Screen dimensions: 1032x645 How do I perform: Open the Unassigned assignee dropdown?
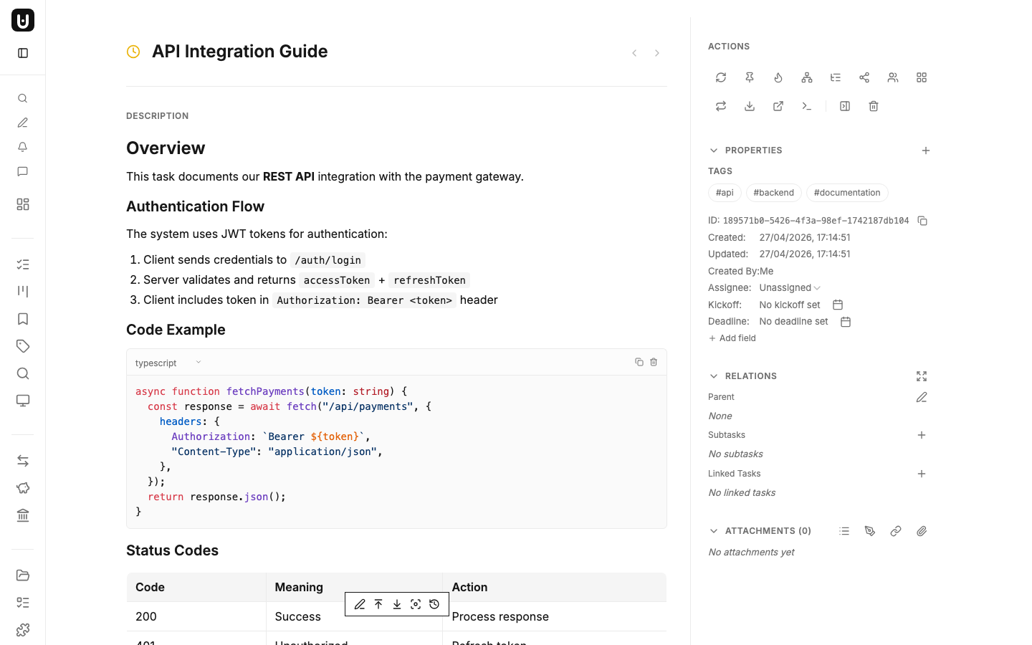[788, 287]
